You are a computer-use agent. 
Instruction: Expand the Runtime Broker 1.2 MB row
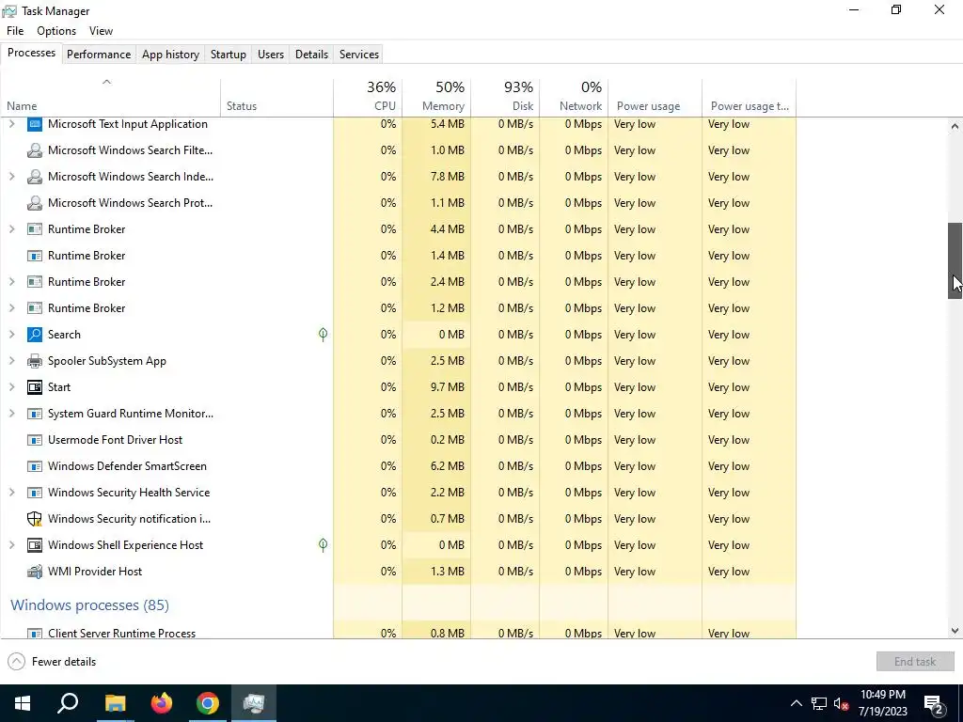coord(11,308)
